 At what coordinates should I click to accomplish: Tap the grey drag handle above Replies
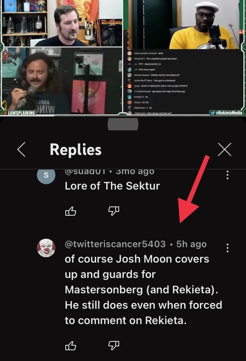tap(123, 124)
